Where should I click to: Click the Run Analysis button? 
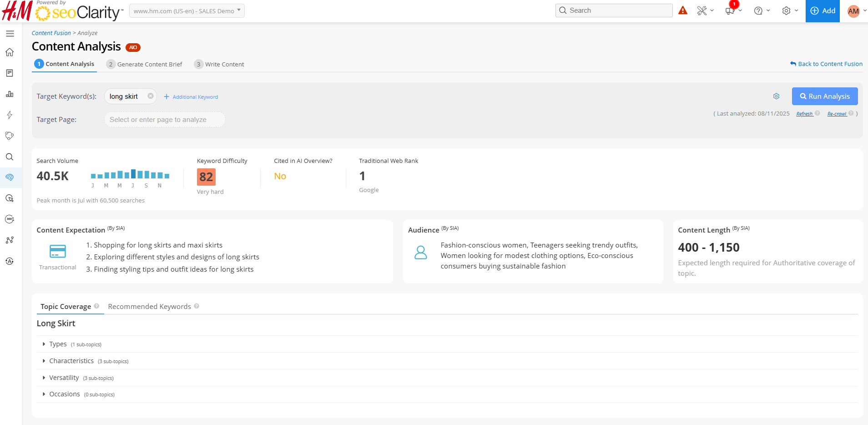[824, 96]
